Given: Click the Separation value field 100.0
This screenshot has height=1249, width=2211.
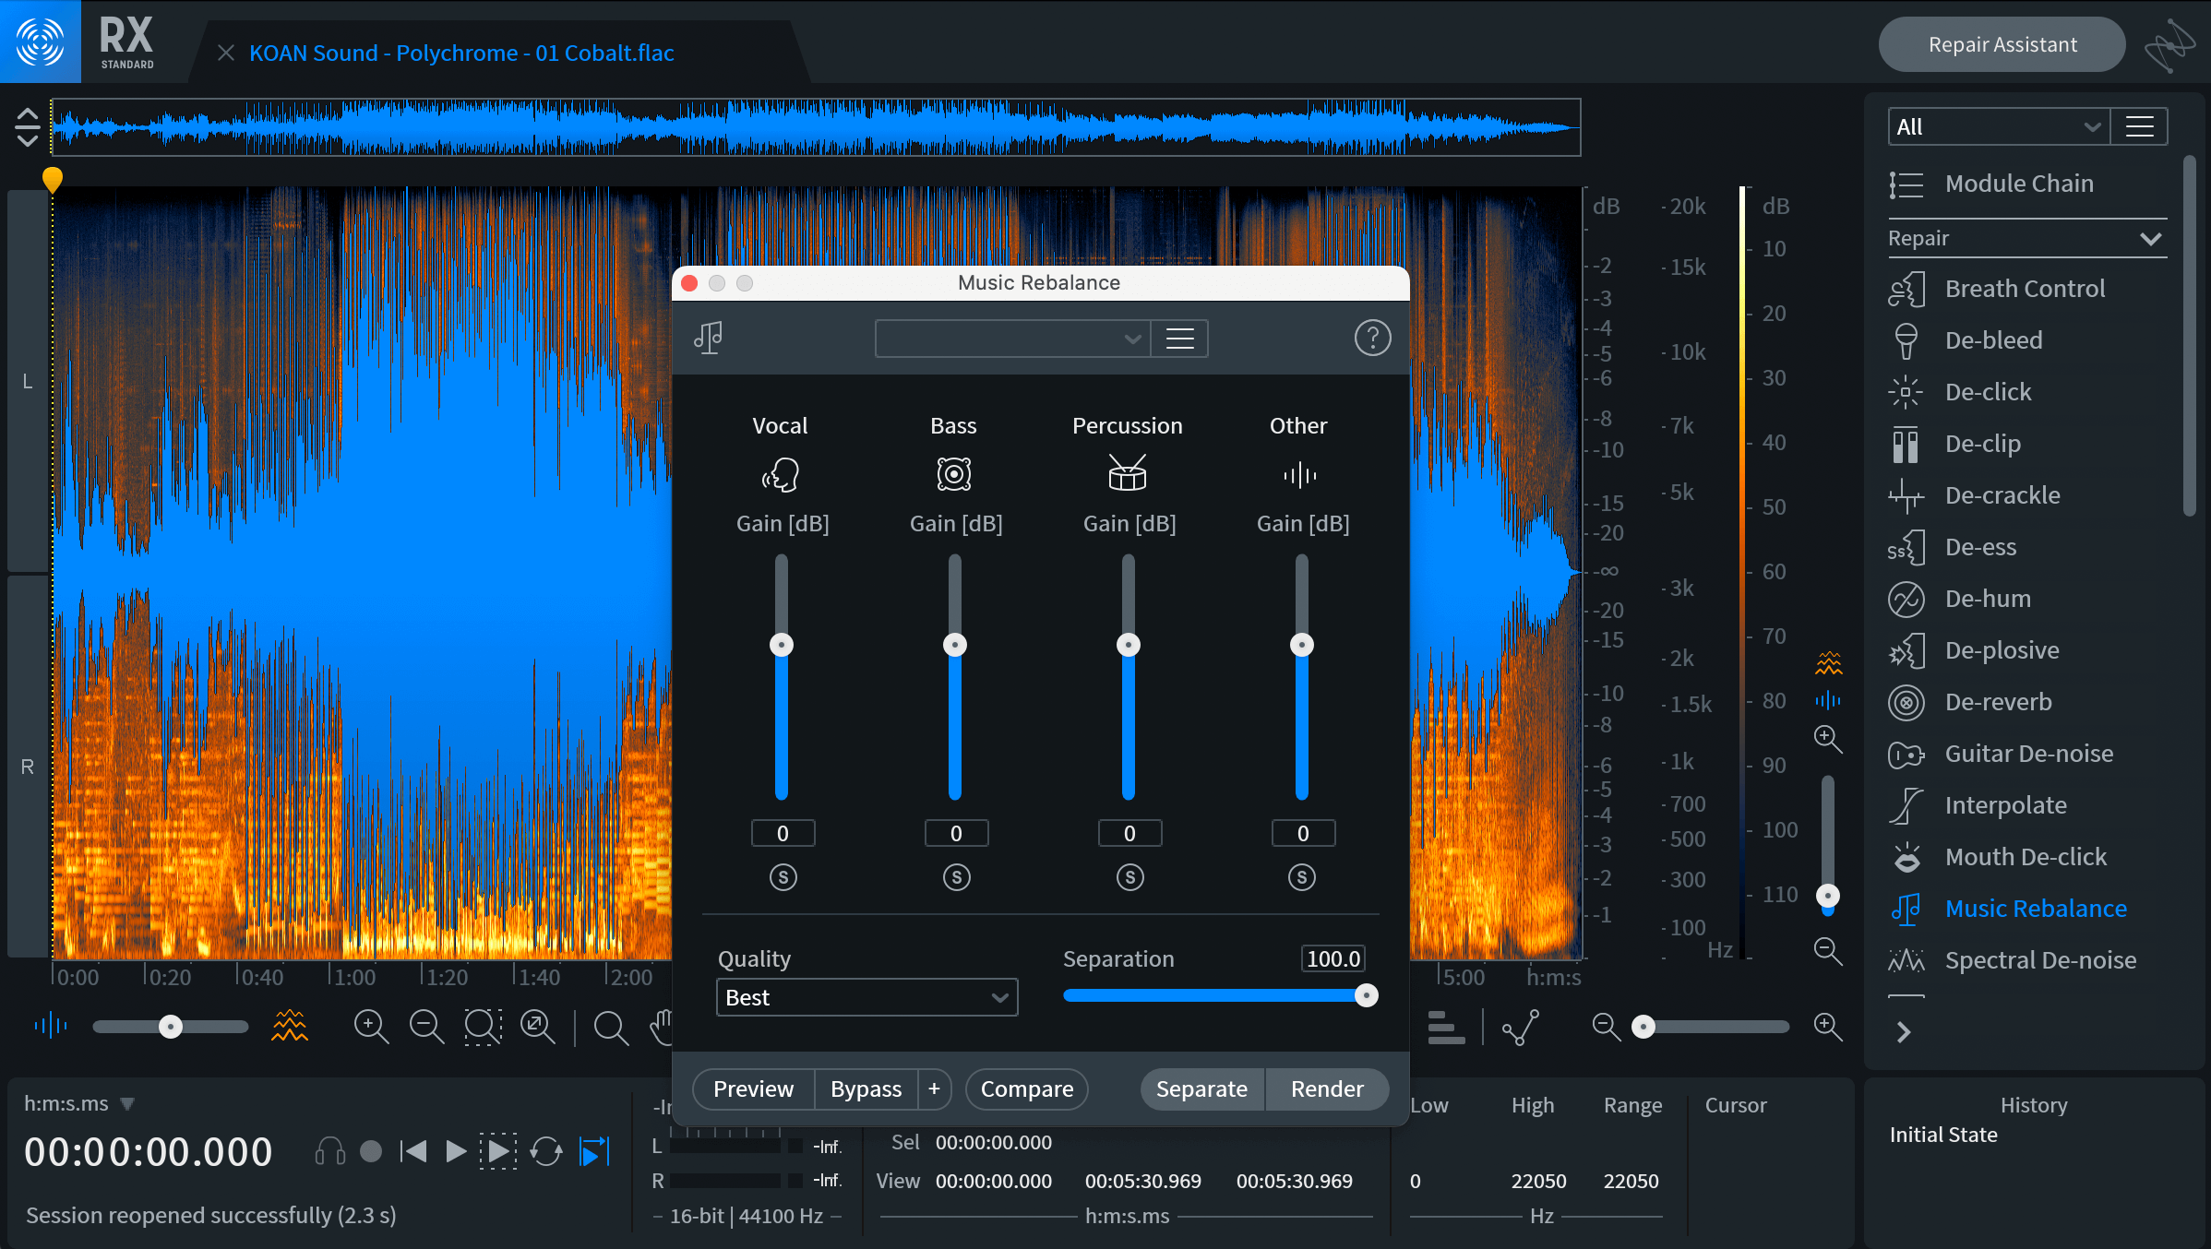Looking at the screenshot, I should [x=1333, y=958].
